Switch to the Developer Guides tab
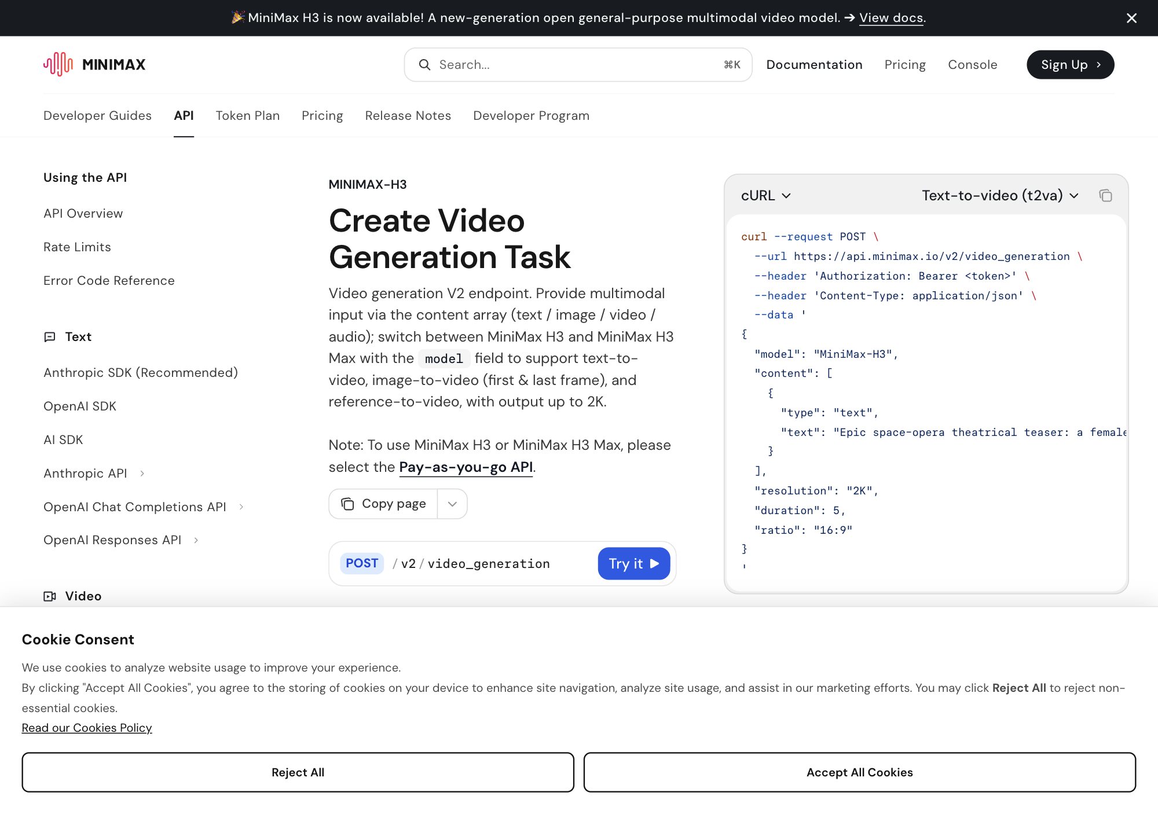Screen dimensions: 1158x814 pos(97,116)
